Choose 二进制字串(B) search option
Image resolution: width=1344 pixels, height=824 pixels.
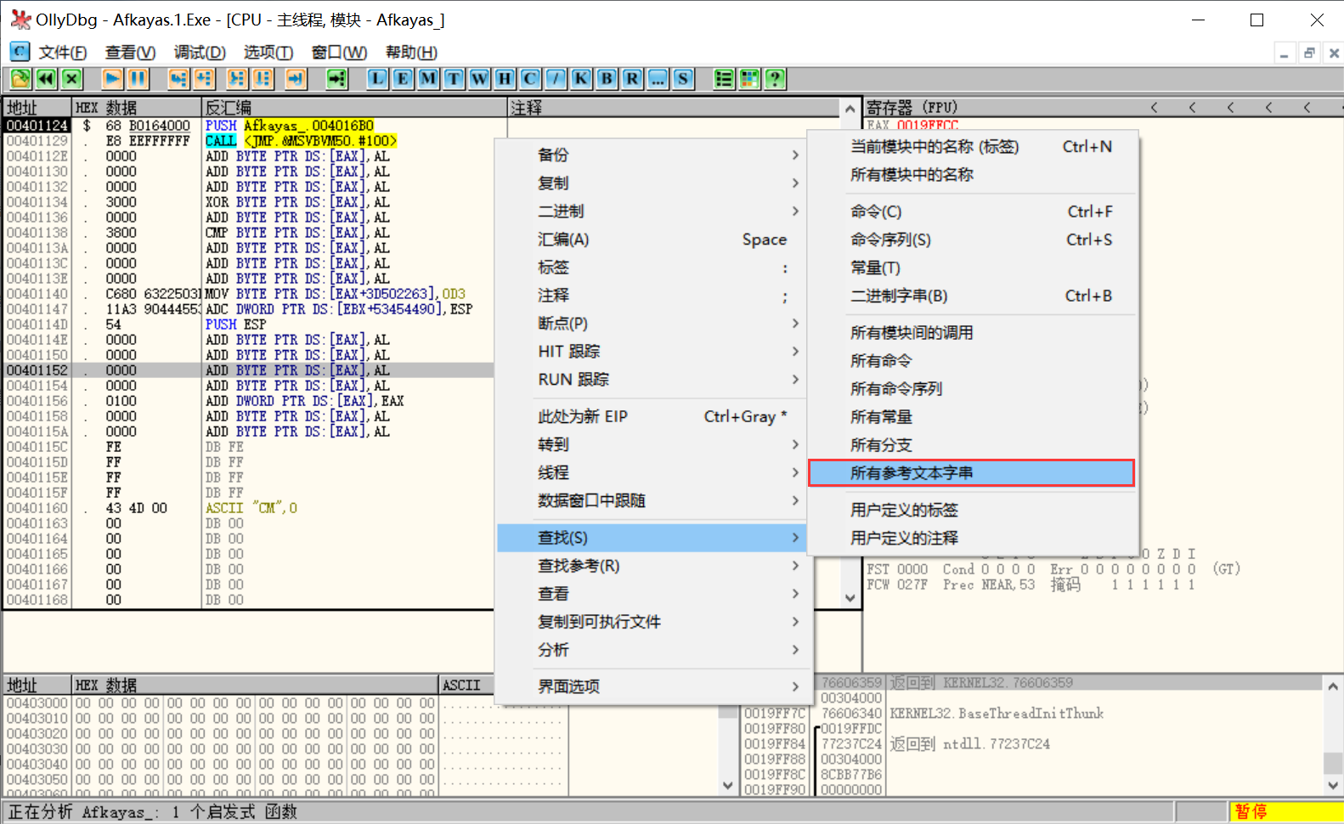(x=972, y=296)
